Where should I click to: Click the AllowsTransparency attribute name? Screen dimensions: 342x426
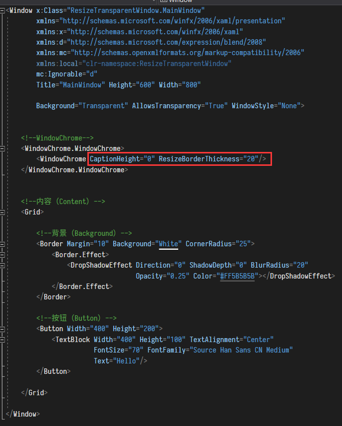click(166, 106)
